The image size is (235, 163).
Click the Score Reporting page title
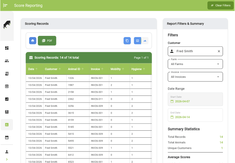coord(28,6)
